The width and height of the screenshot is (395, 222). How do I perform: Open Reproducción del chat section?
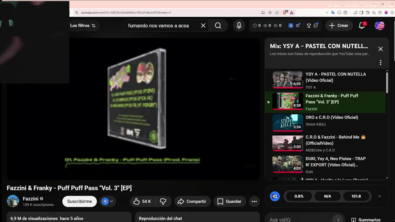(197, 217)
